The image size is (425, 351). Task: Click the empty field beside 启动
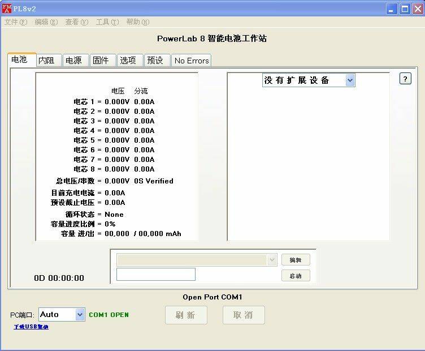(x=156, y=274)
